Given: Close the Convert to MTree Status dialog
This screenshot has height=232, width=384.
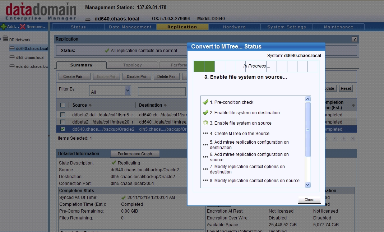Looking at the screenshot, I should pos(309,200).
